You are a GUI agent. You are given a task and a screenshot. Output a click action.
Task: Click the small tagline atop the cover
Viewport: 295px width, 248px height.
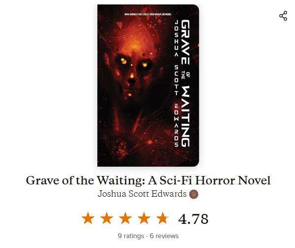pos(148,14)
